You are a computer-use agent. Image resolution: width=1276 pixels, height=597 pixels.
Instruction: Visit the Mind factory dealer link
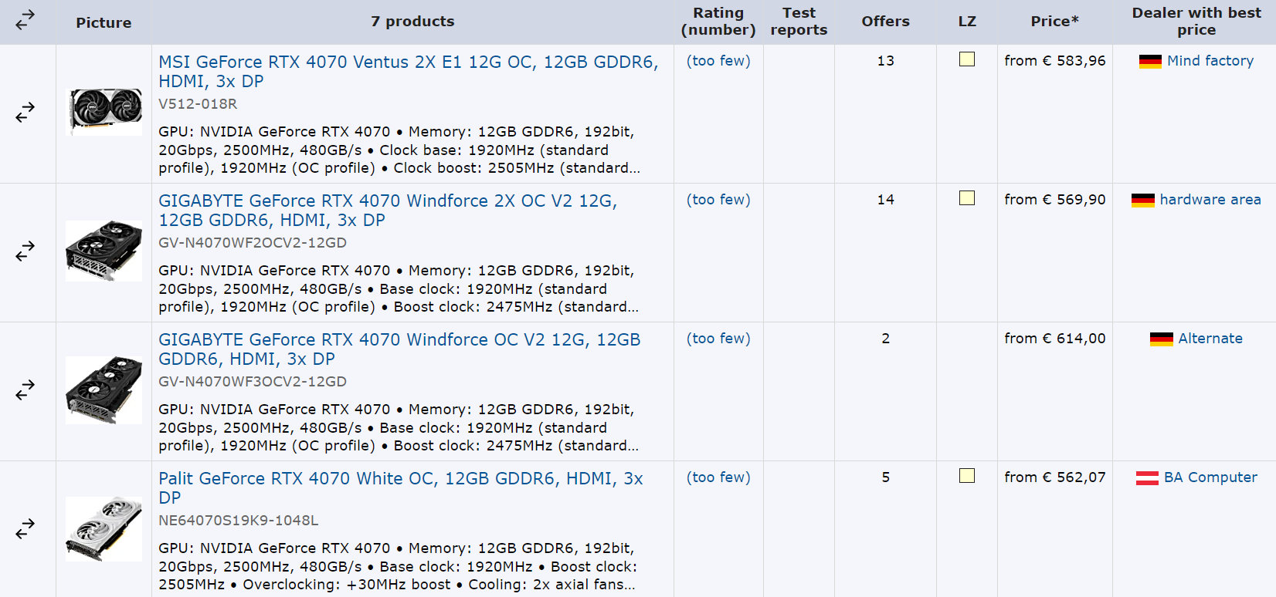pyautogui.click(x=1210, y=61)
